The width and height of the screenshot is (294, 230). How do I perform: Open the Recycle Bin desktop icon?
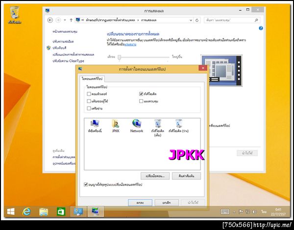pos(14,15)
